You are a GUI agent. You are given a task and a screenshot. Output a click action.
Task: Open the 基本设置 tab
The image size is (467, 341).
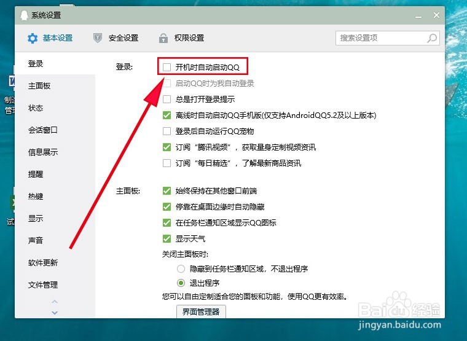50,38
